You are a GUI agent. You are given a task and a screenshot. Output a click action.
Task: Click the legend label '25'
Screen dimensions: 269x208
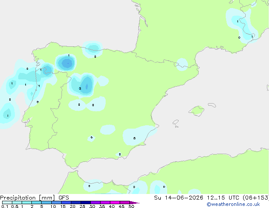(82, 206)
